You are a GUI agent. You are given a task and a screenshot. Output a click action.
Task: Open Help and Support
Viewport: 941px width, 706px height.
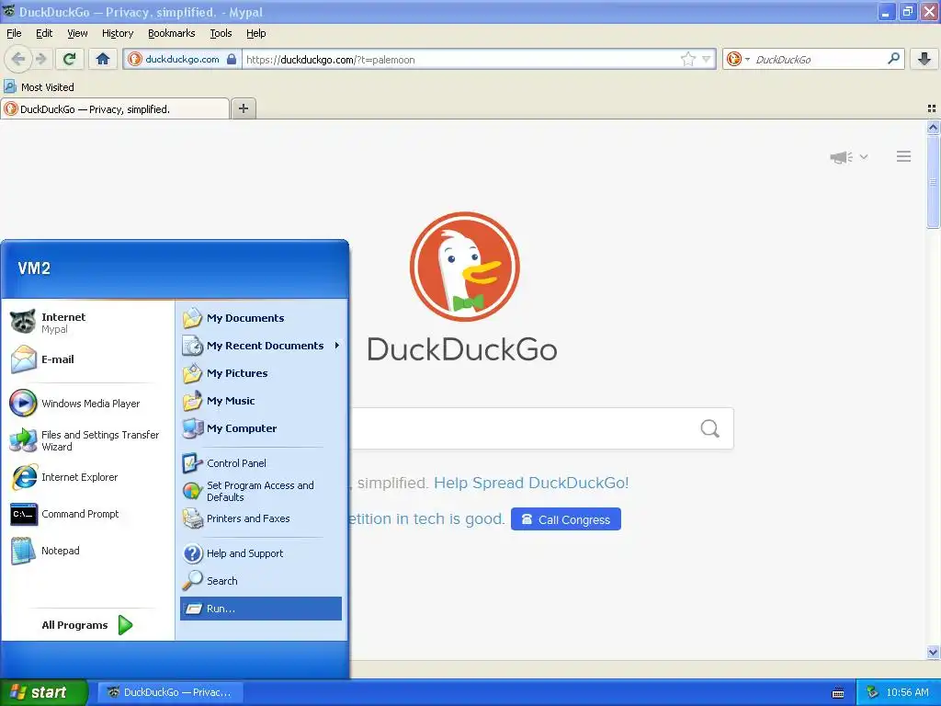click(x=261, y=553)
